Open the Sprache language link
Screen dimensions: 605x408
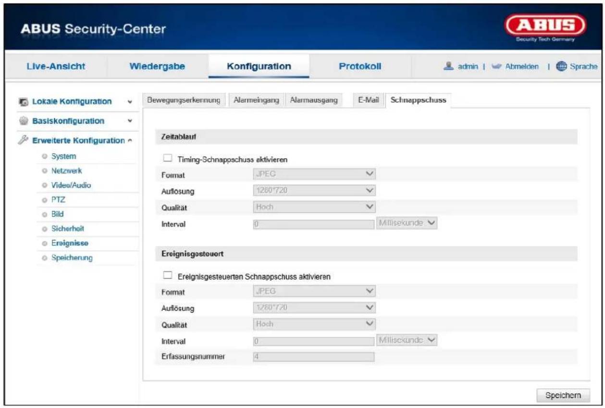tap(583, 67)
